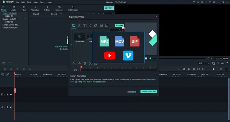Click the media filter funnel icon
This screenshot has height=122, width=230.
[89, 14]
